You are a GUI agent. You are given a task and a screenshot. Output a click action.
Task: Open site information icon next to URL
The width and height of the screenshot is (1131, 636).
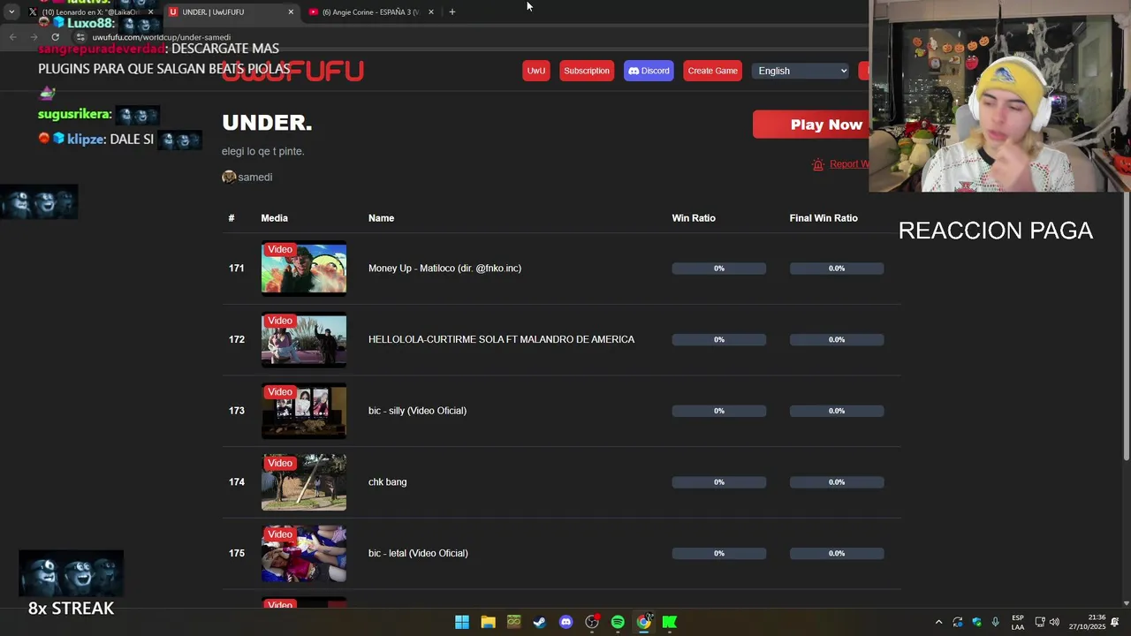coord(80,37)
